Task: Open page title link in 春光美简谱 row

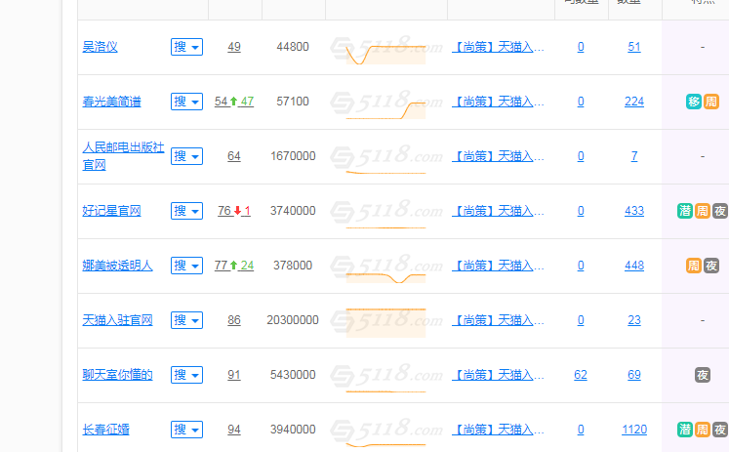Action: (498, 102)
